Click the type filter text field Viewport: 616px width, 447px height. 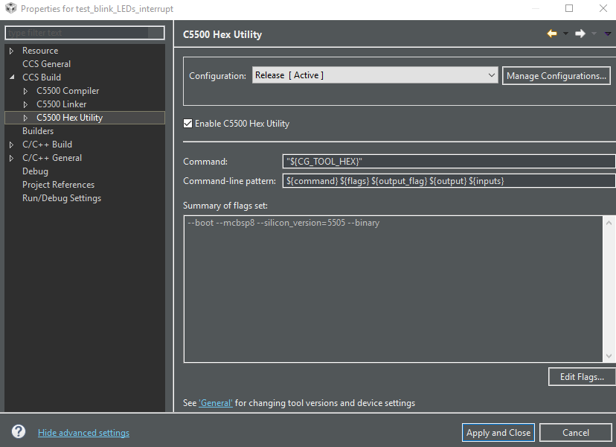tap(85, 33)
